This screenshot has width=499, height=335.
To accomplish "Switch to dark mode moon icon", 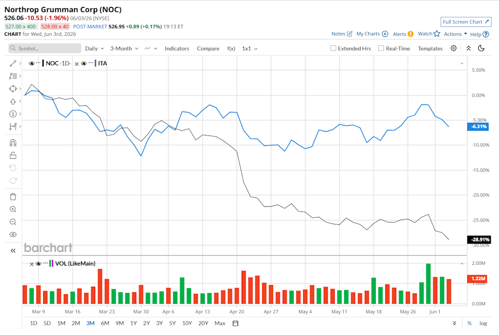I will click(481, 48).
